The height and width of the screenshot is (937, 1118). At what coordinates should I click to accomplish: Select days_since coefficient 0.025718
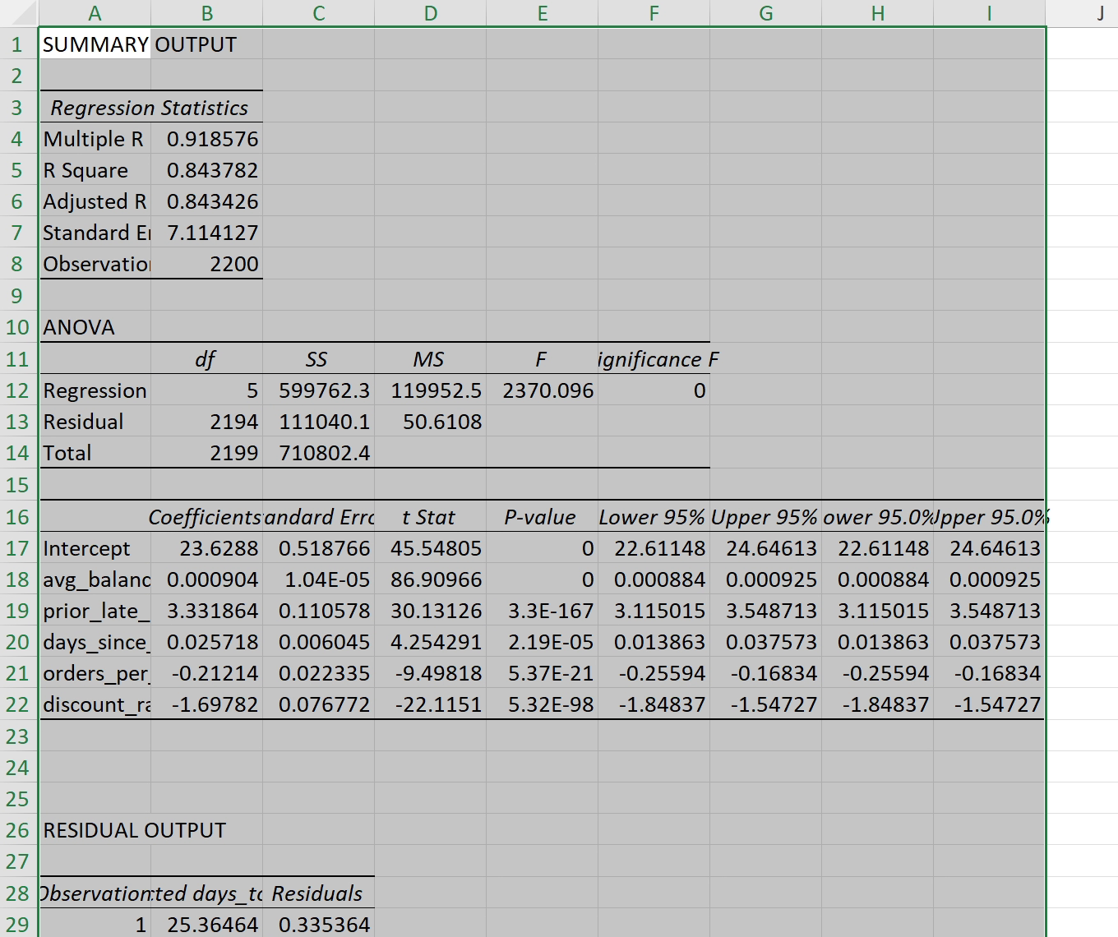click(206, 642)
